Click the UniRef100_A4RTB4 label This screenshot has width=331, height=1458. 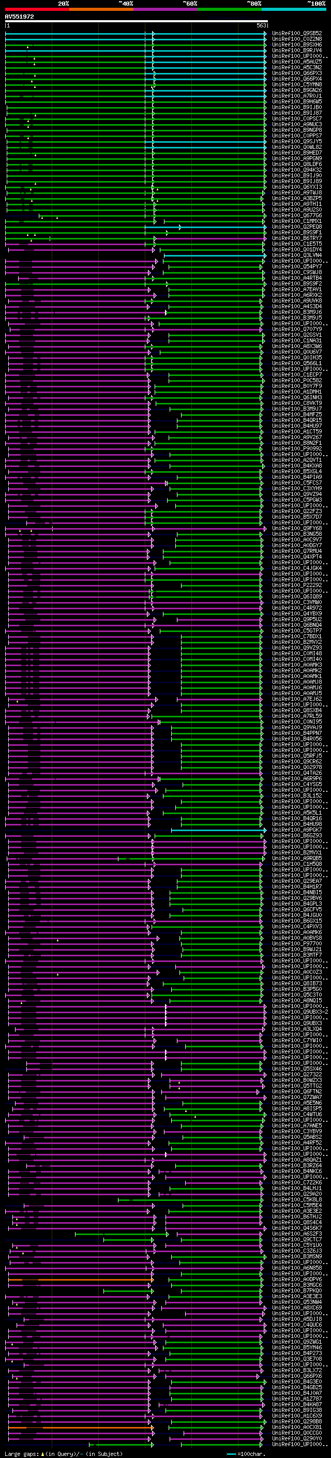[297, 278]
